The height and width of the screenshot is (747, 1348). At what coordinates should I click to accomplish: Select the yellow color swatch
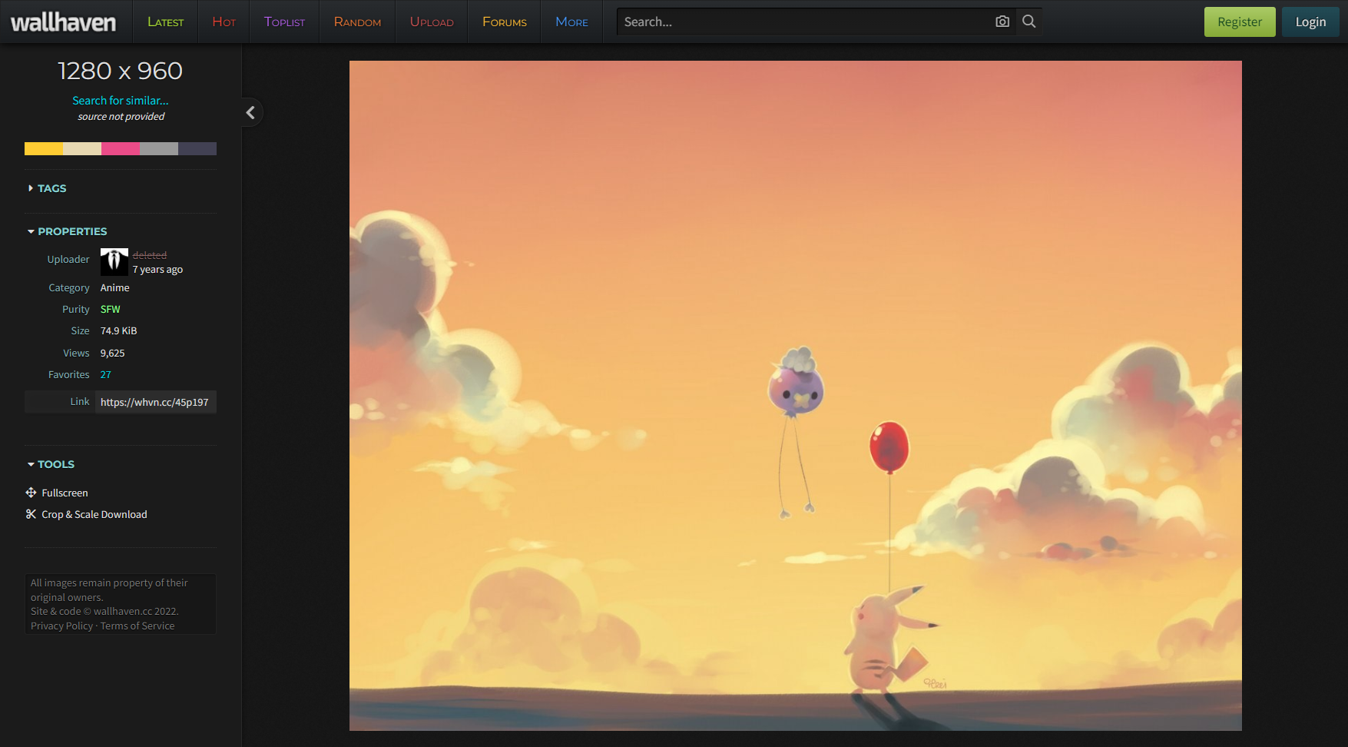44,148
